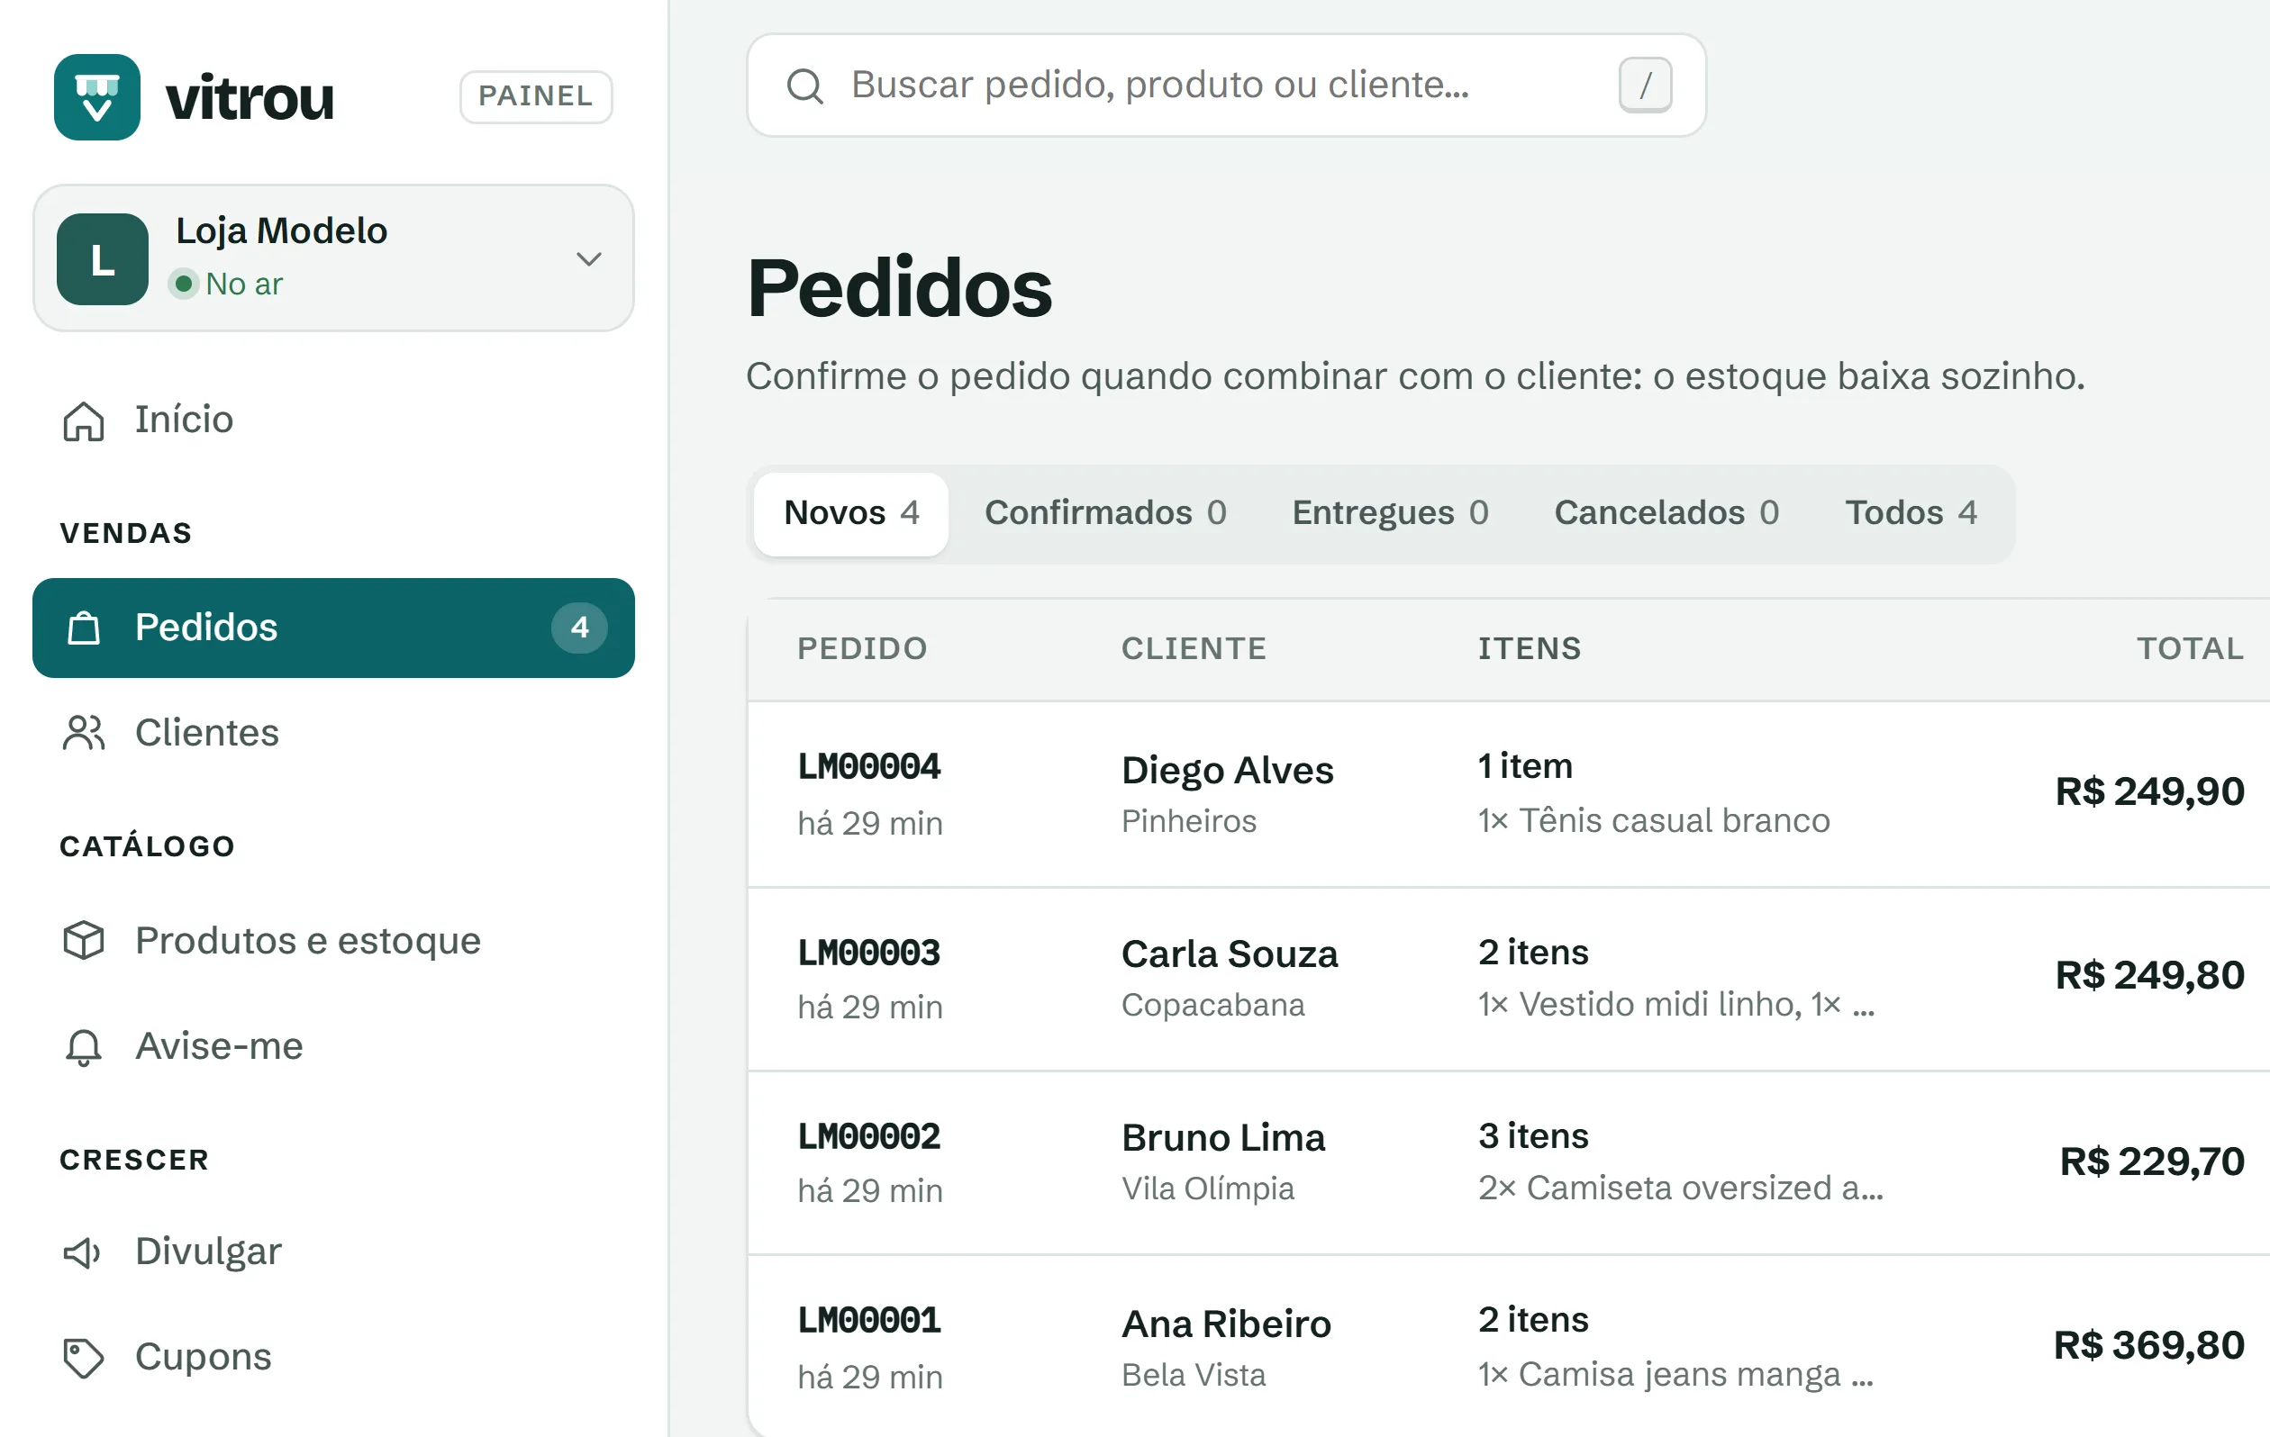
Task: Click the Pedidos count badge 4
Action: coord(580,628)
